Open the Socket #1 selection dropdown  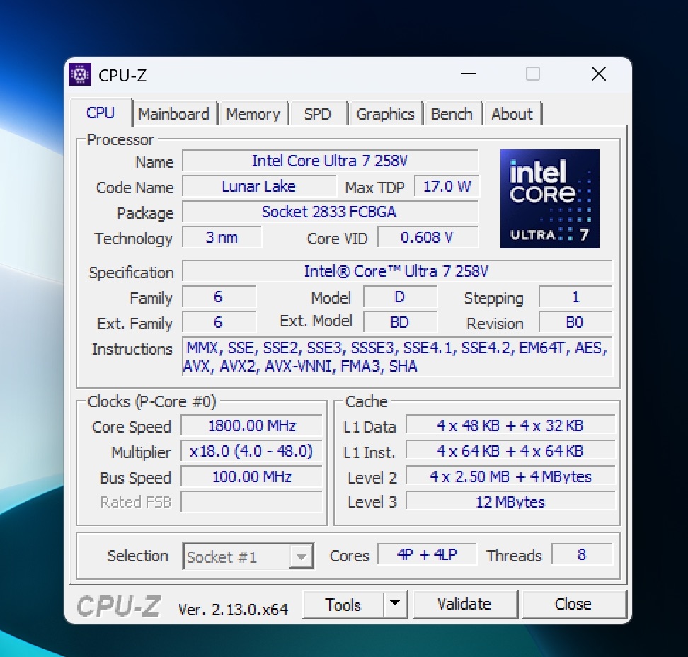[248, 556]
